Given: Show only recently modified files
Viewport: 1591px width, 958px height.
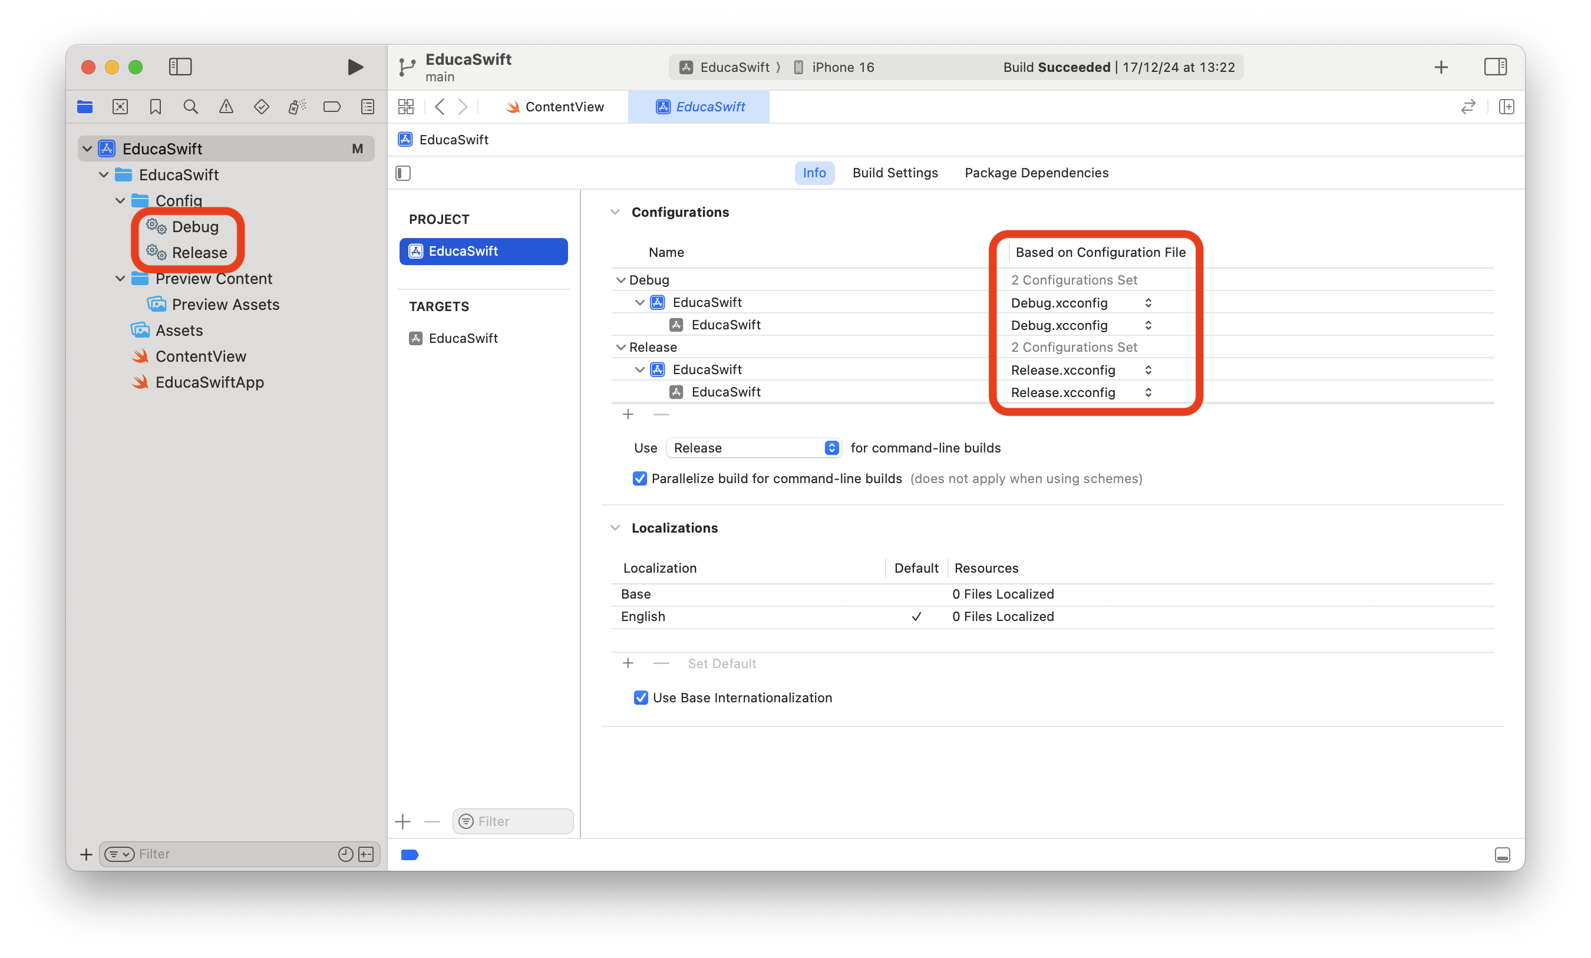Looking at the screenshot, I should [x=346, y=854].
